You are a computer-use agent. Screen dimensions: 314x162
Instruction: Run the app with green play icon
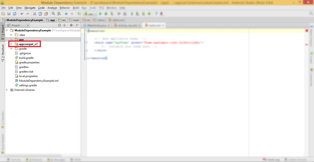pyautogui.click(x=101, y=14)
